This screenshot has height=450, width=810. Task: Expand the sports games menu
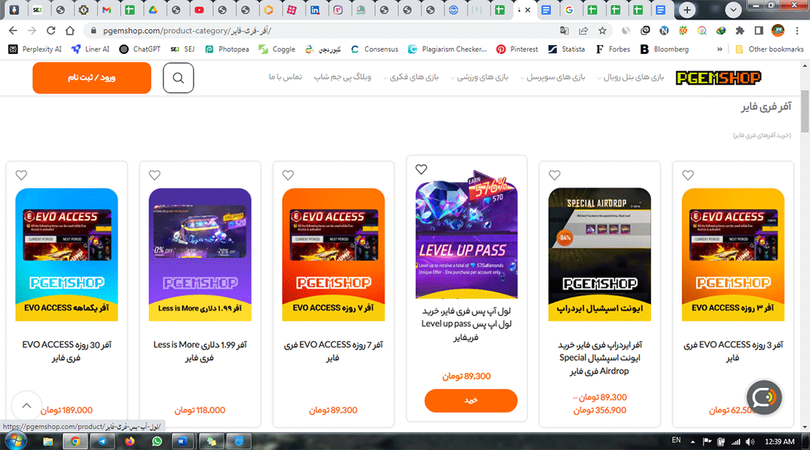tap(478, 77)
